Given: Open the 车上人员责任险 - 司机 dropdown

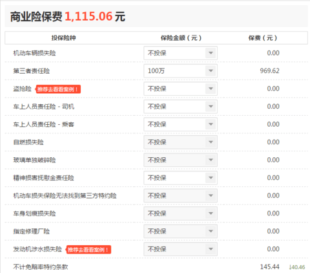Looking at the screenshot, I should click(180, 107).
